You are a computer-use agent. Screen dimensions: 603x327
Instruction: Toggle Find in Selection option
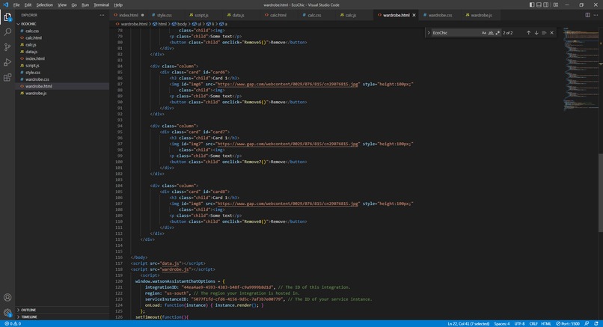[x=544, y=33]
